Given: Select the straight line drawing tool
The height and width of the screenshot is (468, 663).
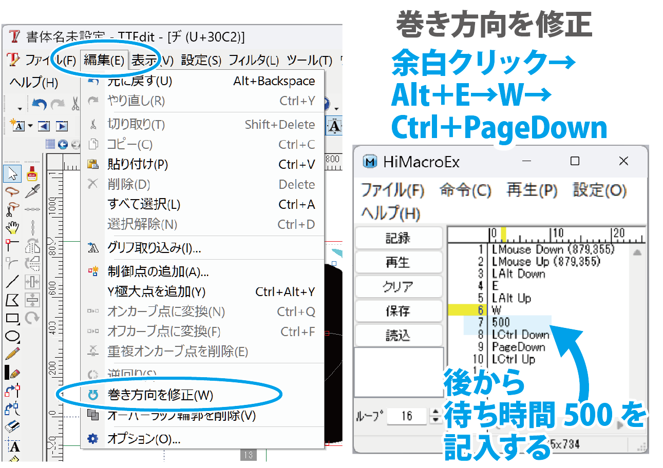Looking at the screenshot, I should [12, 282].
